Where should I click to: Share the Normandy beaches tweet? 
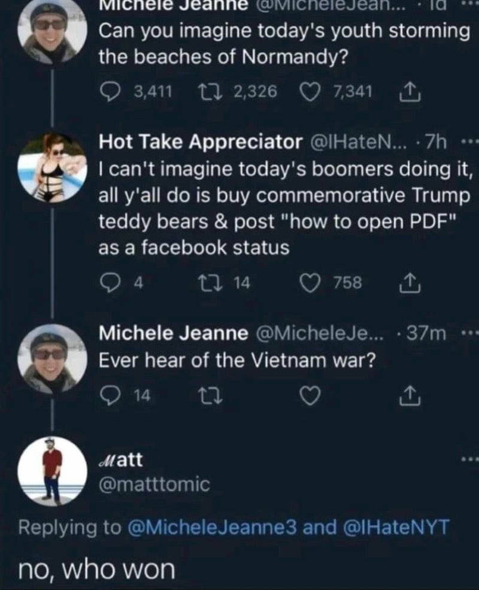[409, 92]
